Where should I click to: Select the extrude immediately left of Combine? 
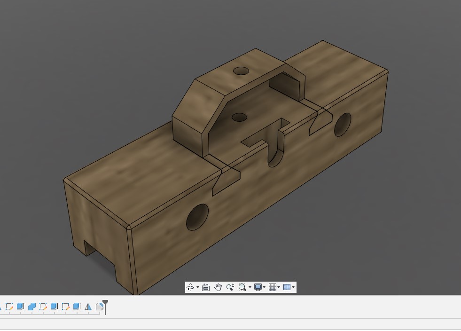pos(20,307)
